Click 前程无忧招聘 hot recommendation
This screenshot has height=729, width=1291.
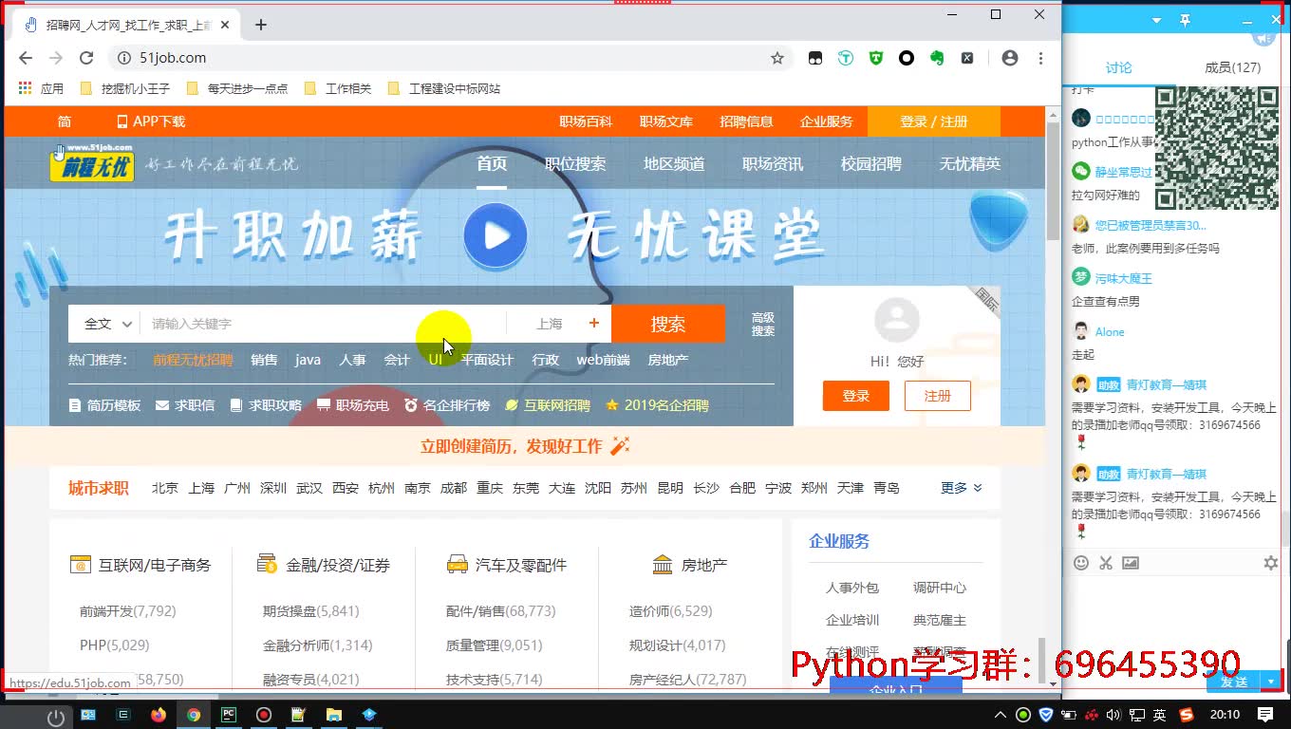click(x=193, y=360)
